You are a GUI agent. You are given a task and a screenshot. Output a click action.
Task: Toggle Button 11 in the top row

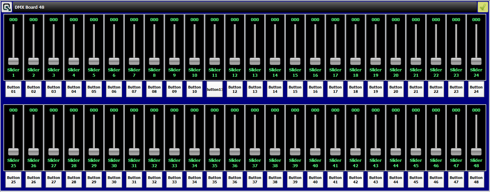coord(215,89)
